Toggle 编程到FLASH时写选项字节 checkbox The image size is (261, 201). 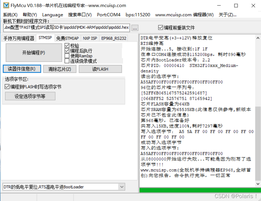pos(7,87)
